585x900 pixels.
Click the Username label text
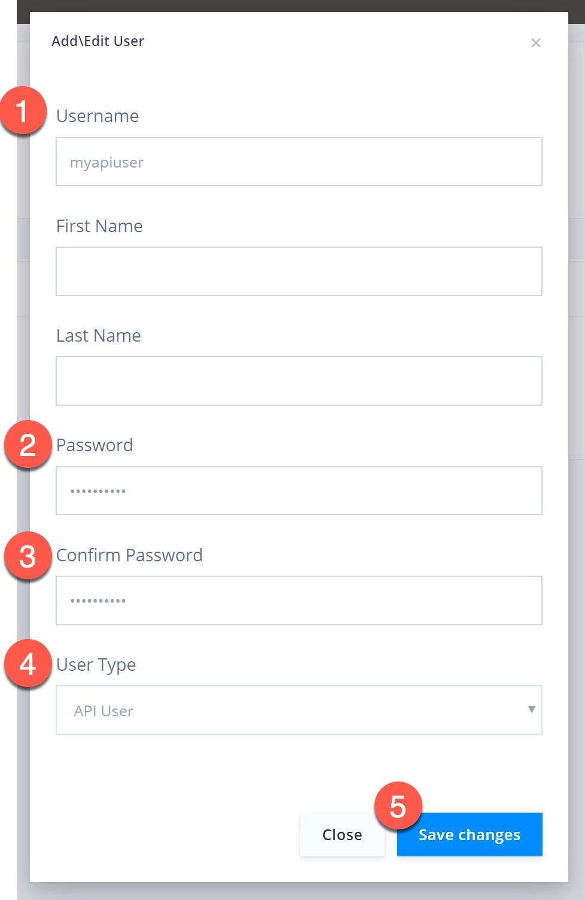click(97, 116)
